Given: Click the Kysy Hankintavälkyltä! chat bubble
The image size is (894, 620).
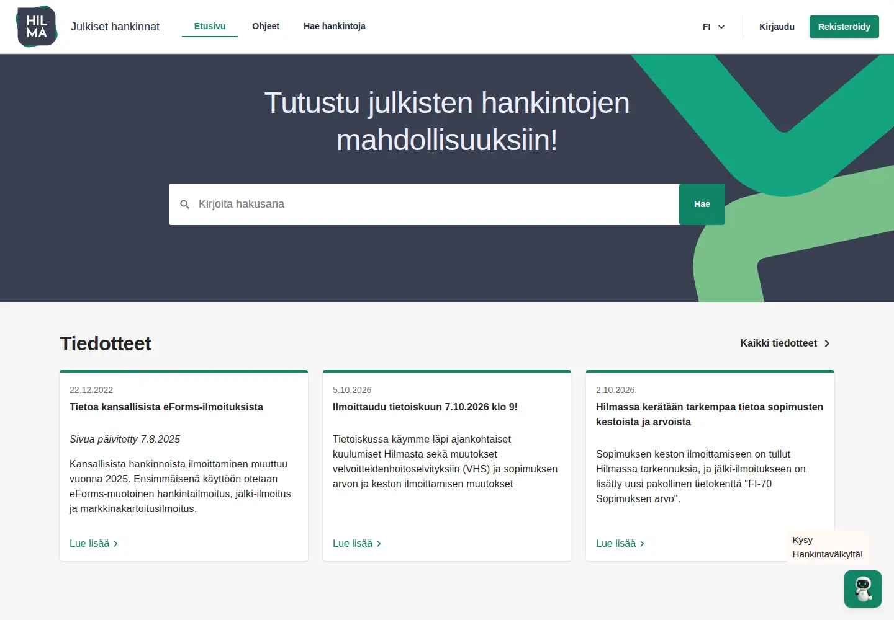Looking at the screenshot, I should (828, 547).
